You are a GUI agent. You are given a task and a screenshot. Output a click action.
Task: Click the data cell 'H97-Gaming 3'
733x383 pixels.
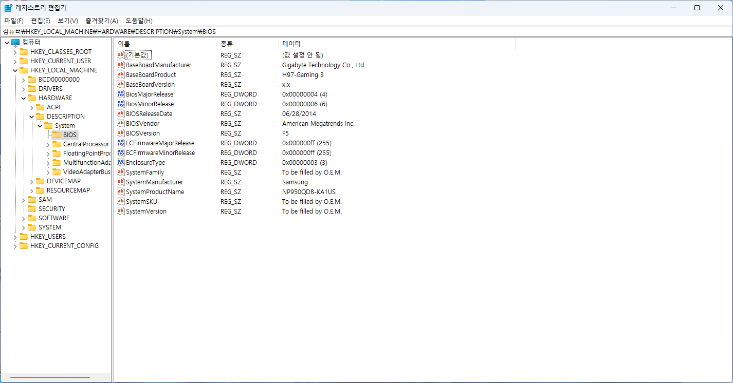303,74
